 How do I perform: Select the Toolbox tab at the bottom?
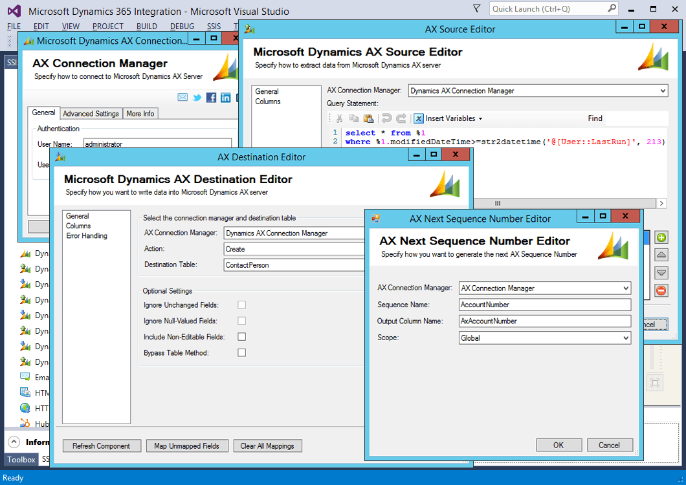21,459
